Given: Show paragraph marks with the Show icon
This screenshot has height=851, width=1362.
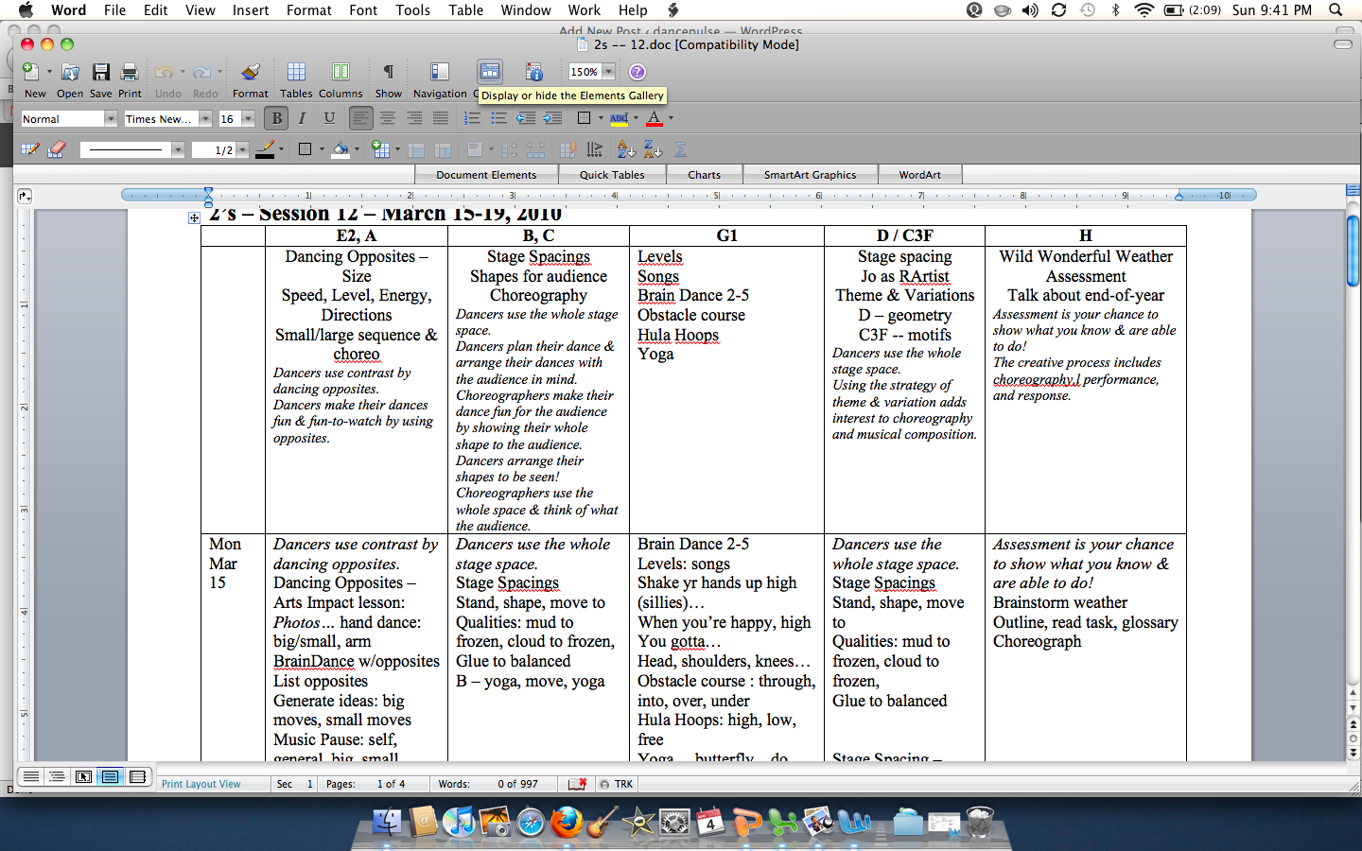Looking at the screenshot, I should (x=388, y=72).
